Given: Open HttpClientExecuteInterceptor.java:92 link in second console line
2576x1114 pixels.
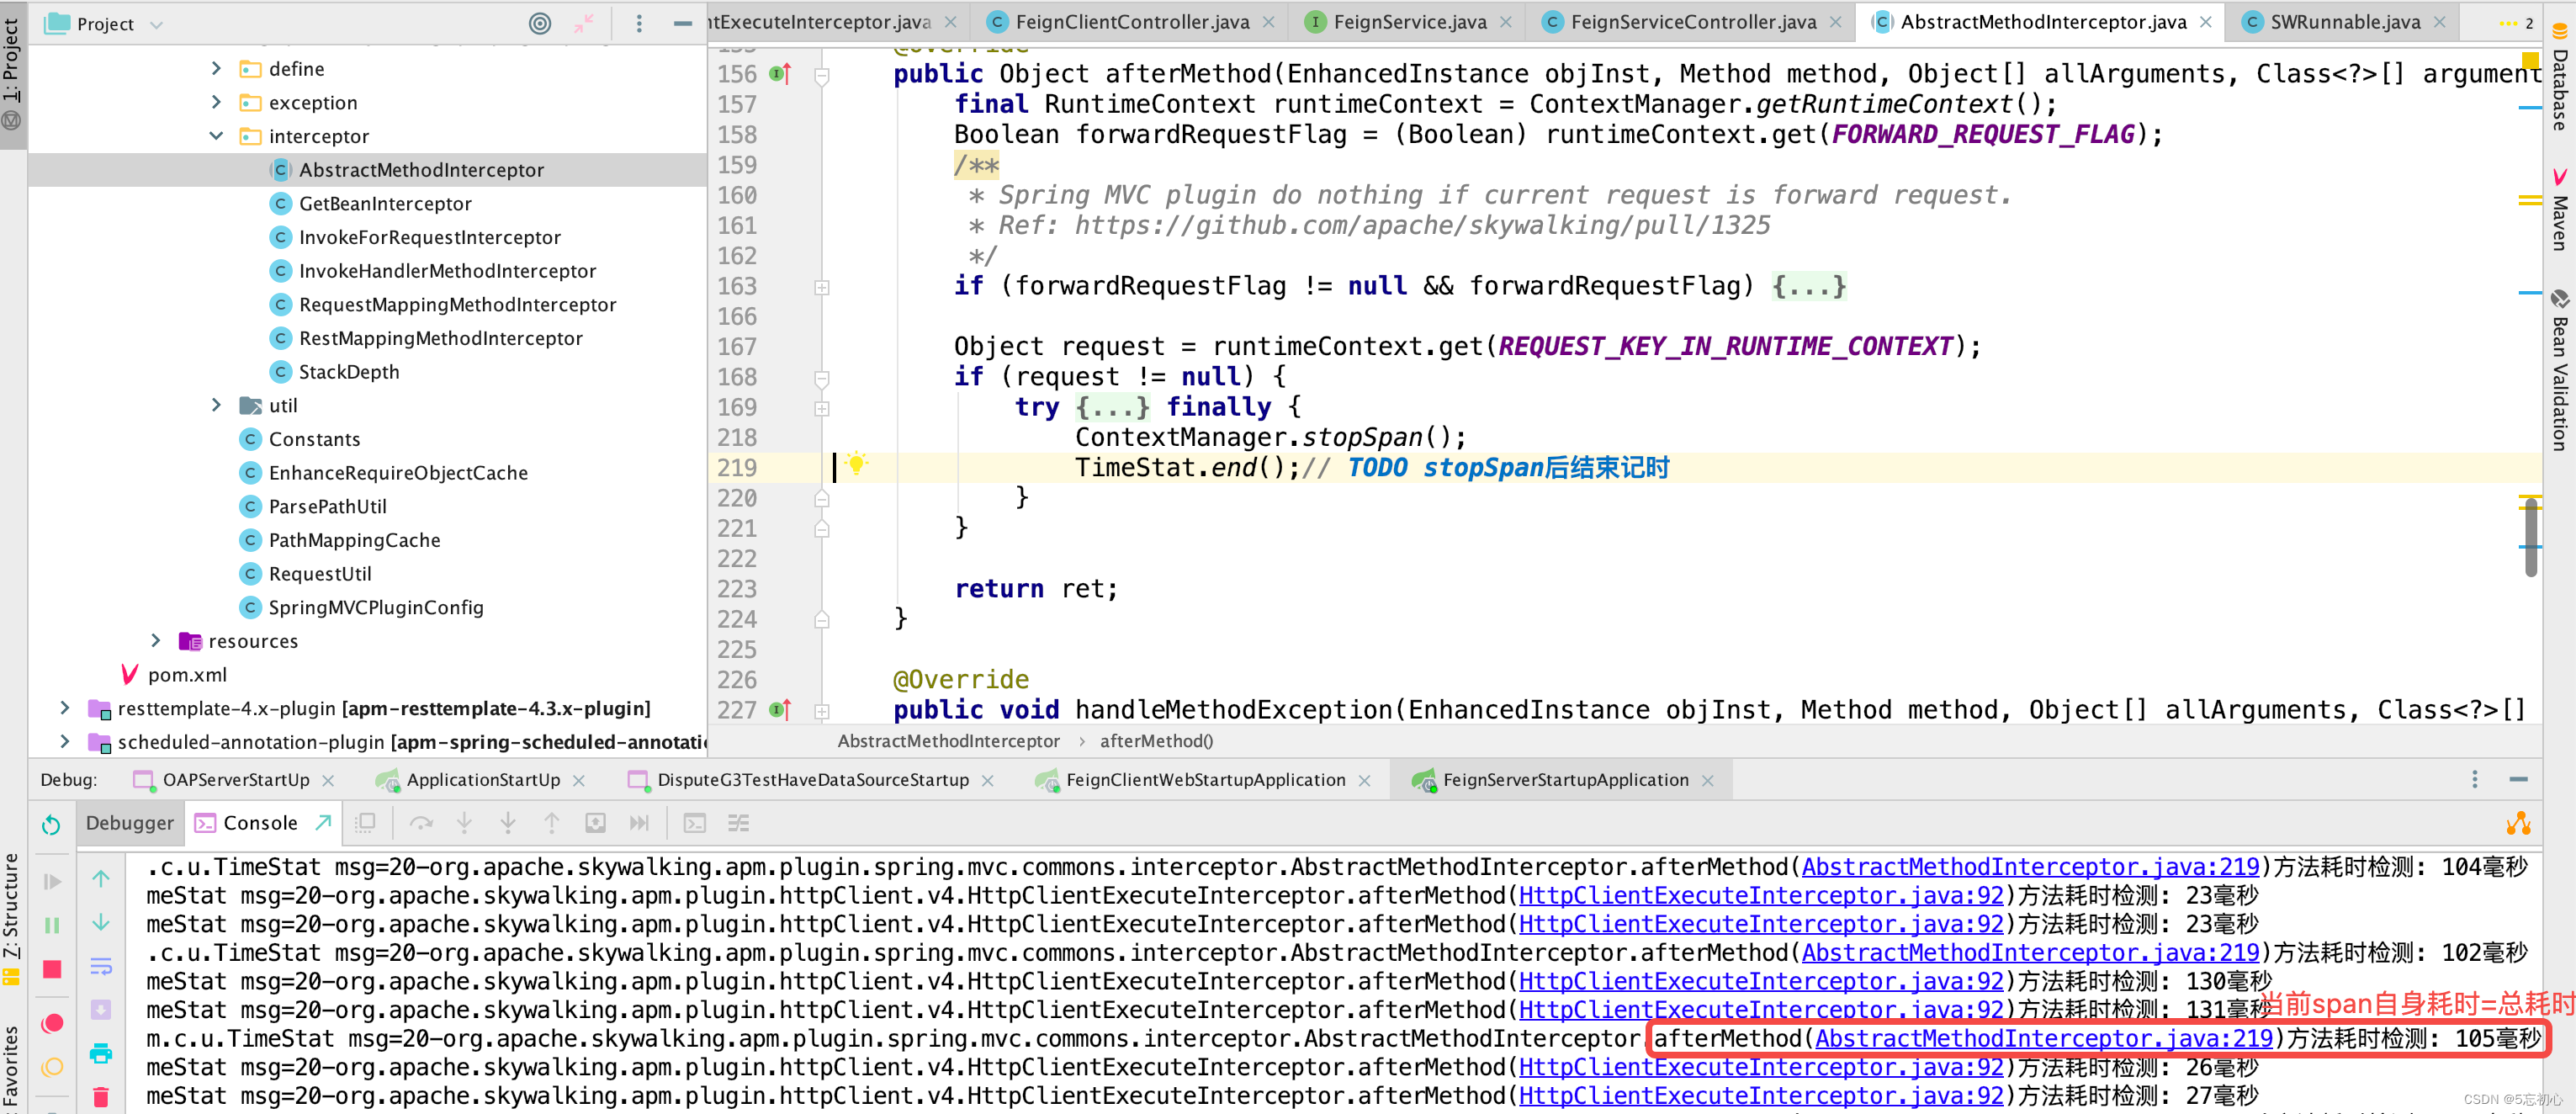Looking at the screenshot, I should pyautogui.click(x=1760, y=896).
